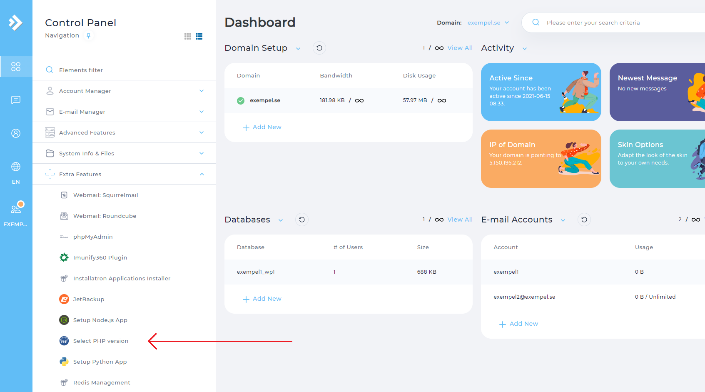Open Webmail: Roundcube menu item
705x392 pixels.
pyautogui.click(x=105, y=216)
